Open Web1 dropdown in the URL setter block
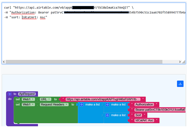187x129 pixels. tap(29, 99)
